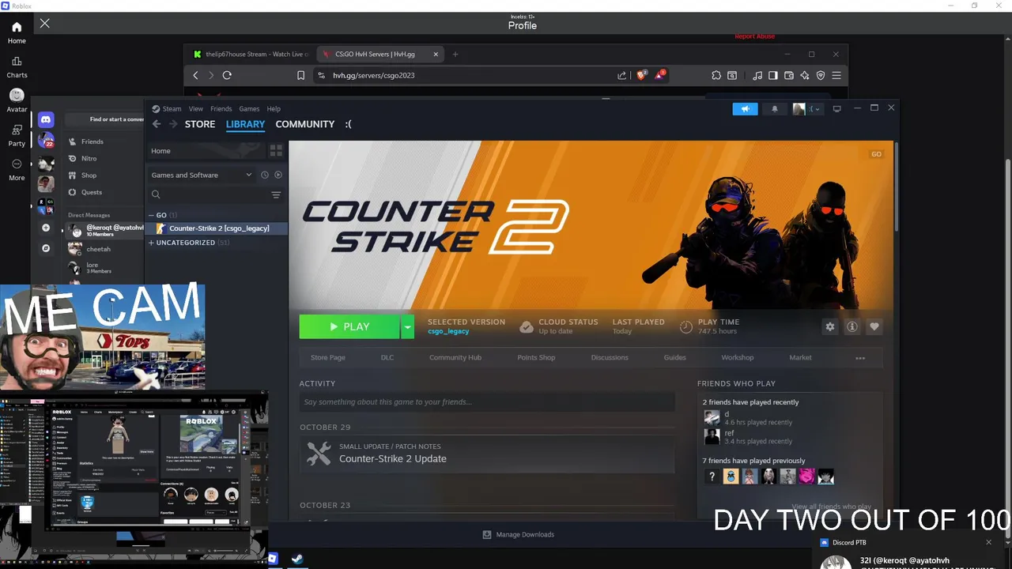Viewport: 1012px width, 569px height.
Task: Open the Discussions link
Action: click(x=610, y=357)
